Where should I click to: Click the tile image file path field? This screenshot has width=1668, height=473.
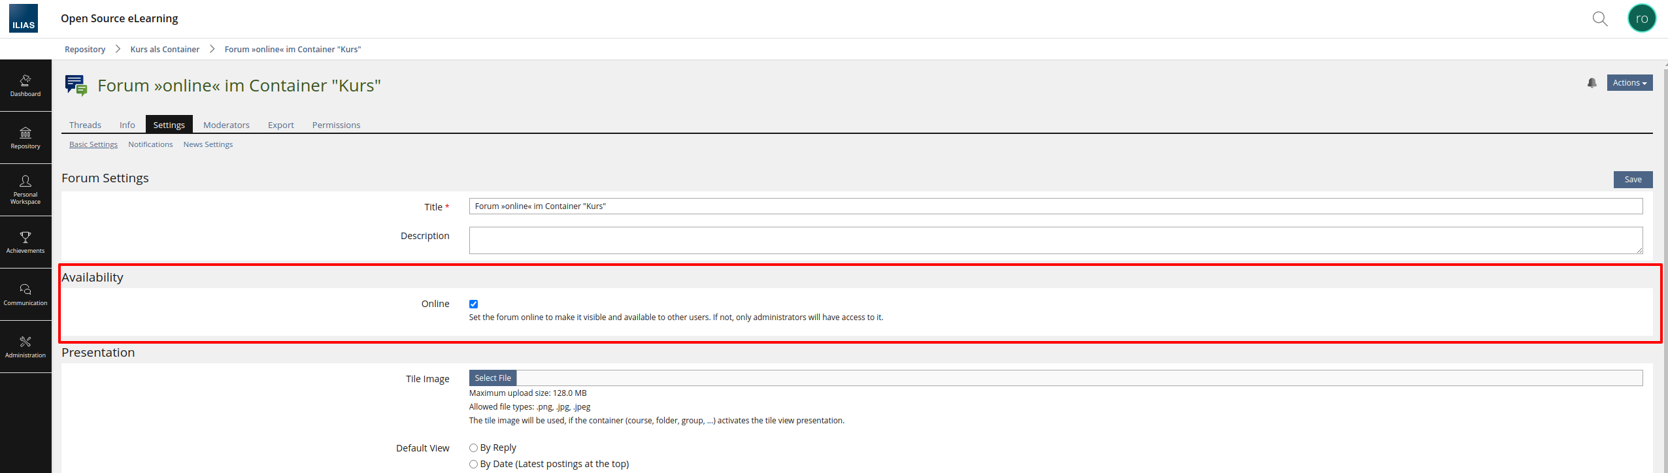tap(1080, 378)
